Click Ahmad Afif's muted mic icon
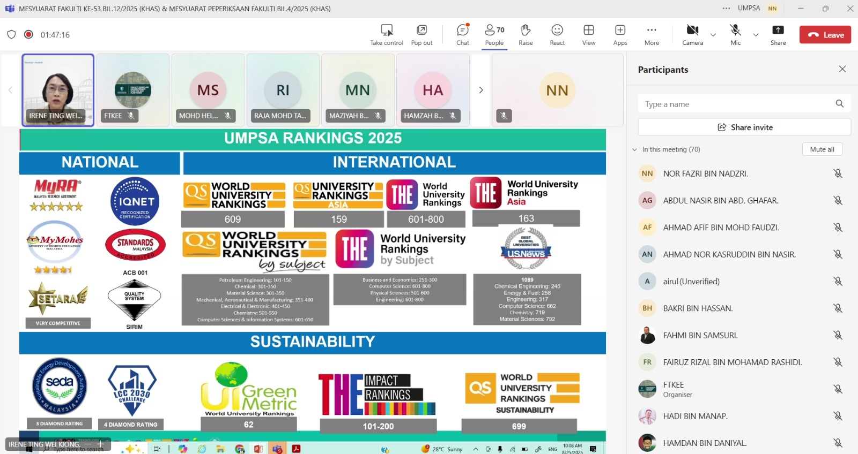Screen dimensions: 858x454 (x=838, y=228)
